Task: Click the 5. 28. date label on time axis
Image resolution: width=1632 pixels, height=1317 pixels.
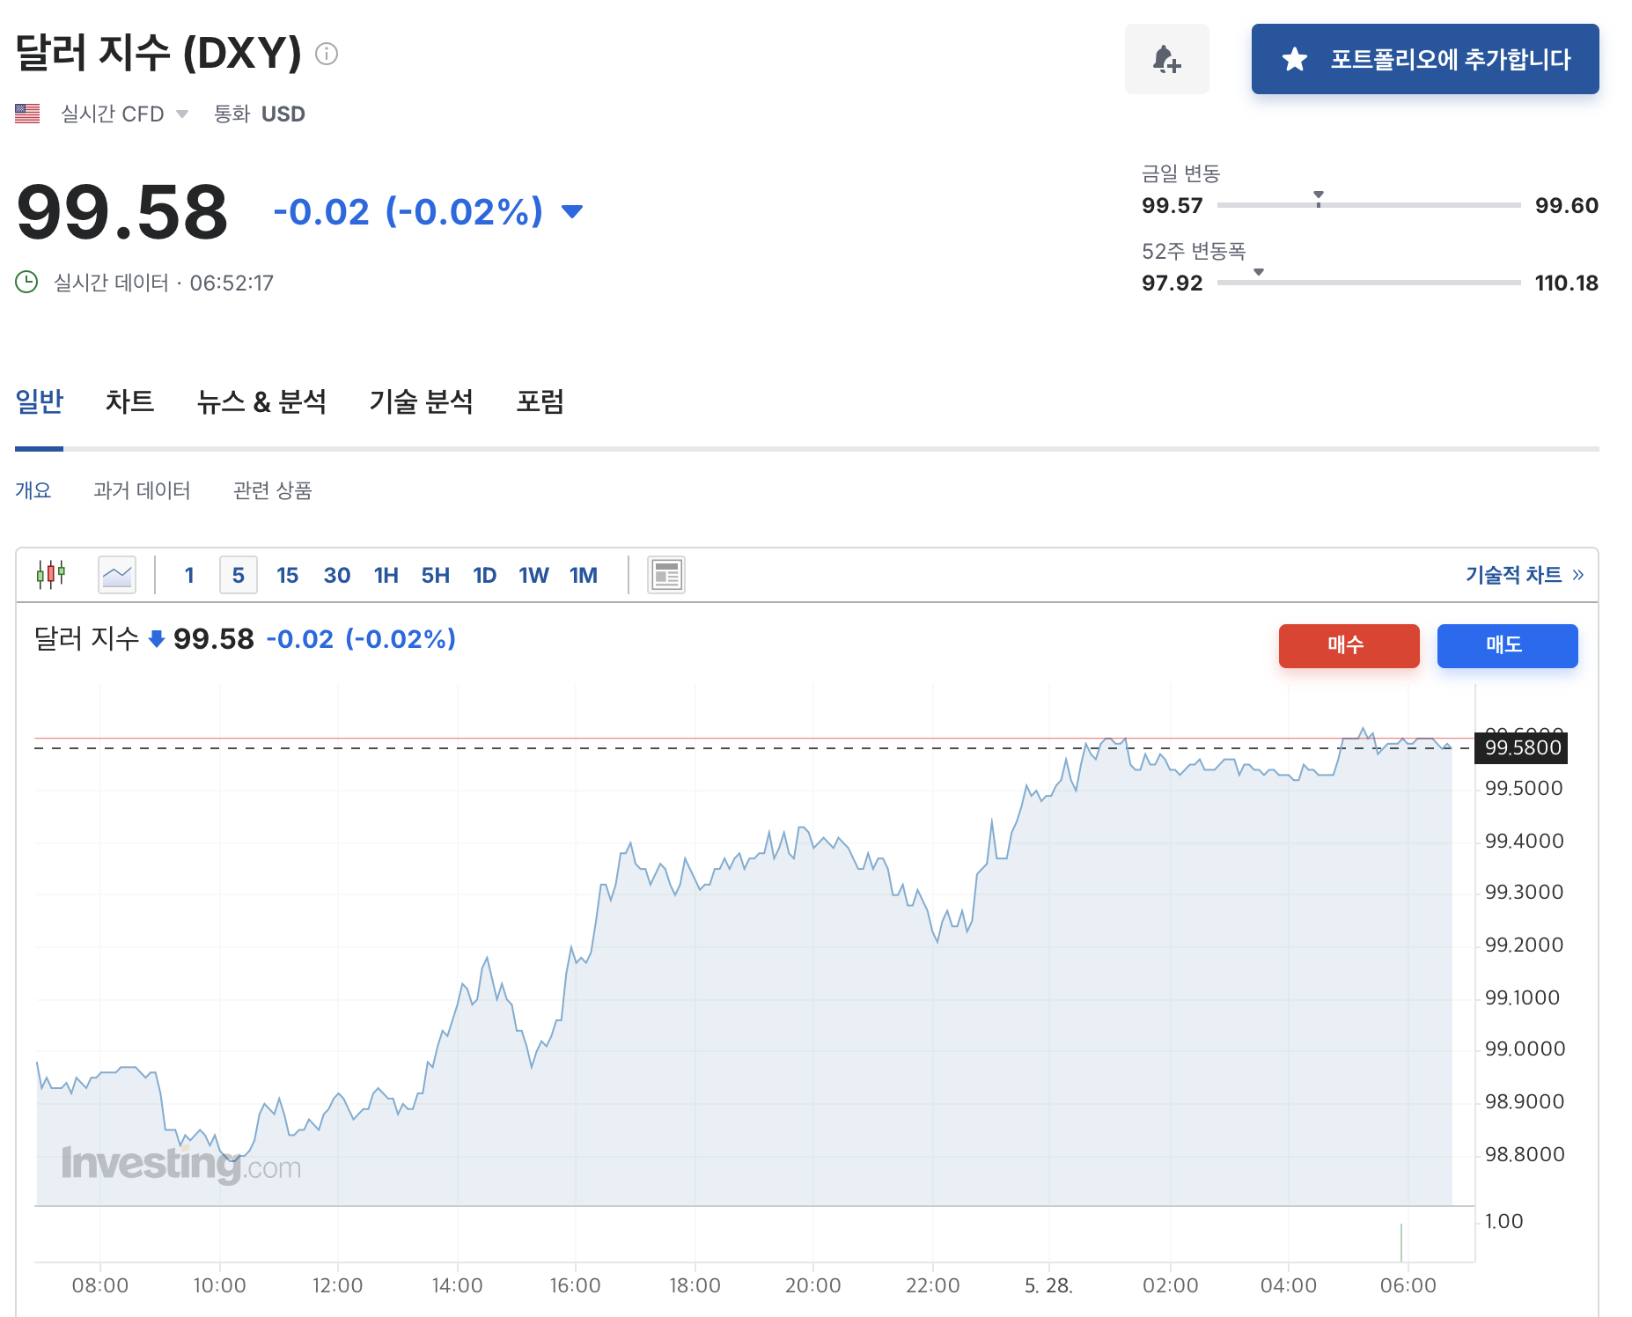Action: [x=1048, y=1285]
